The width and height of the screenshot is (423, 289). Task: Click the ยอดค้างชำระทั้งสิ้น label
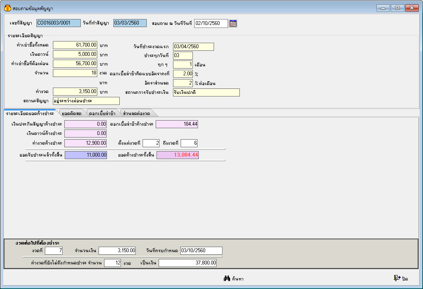(x=136, y=155)
